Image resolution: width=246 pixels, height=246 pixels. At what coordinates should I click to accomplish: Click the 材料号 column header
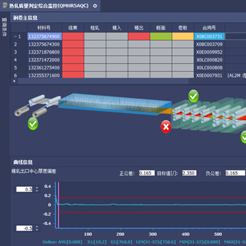(x=44, y=28)
